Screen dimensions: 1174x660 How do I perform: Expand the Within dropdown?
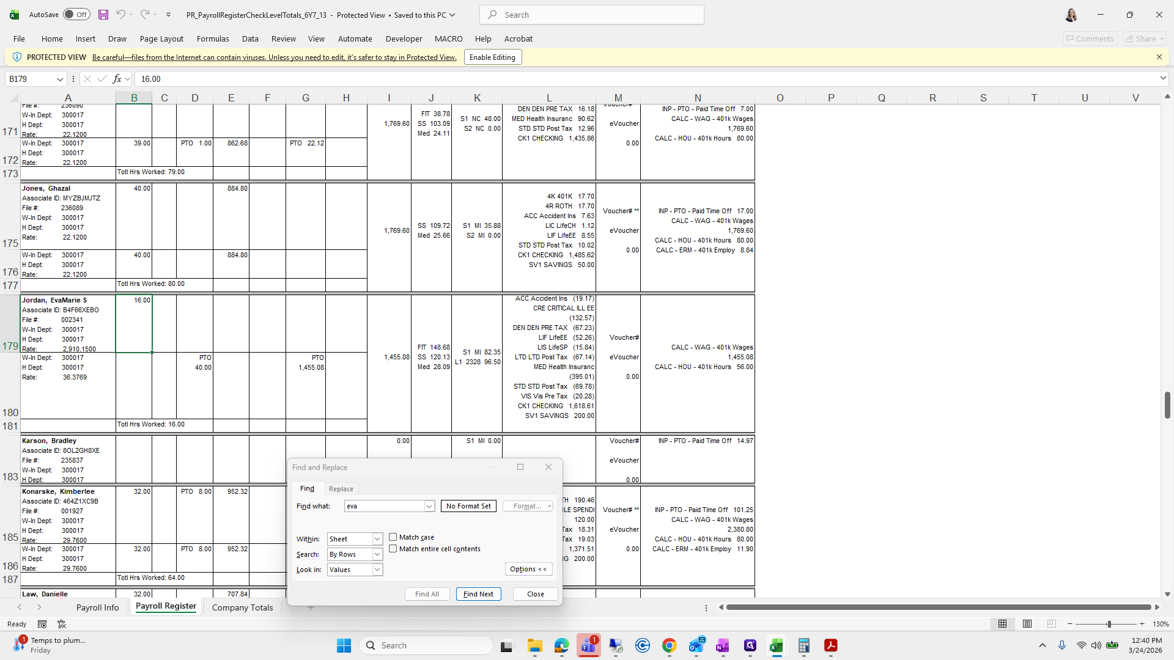377,539
